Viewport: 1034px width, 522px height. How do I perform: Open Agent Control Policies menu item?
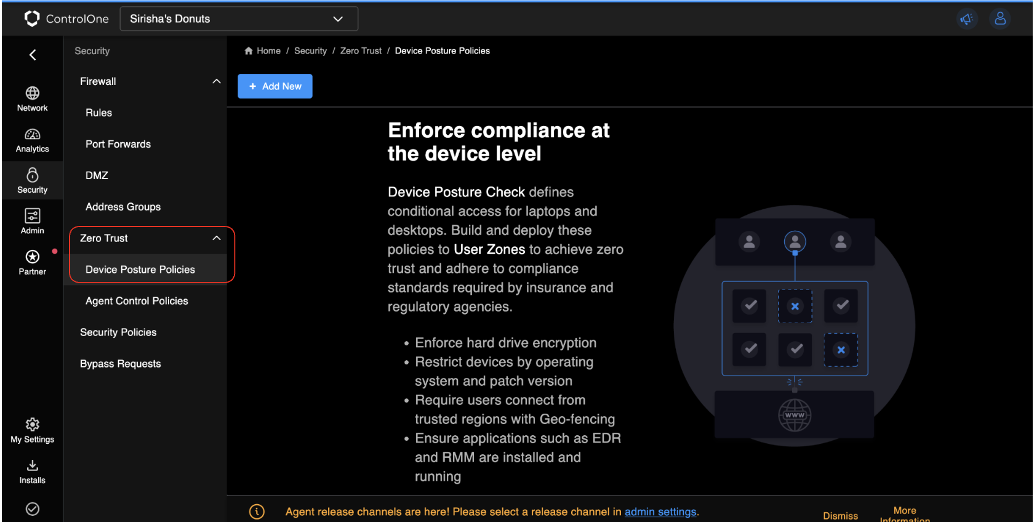137,301
